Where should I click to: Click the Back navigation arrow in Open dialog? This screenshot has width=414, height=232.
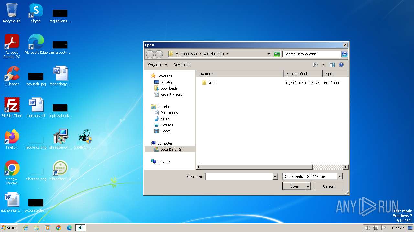point(149,54)
